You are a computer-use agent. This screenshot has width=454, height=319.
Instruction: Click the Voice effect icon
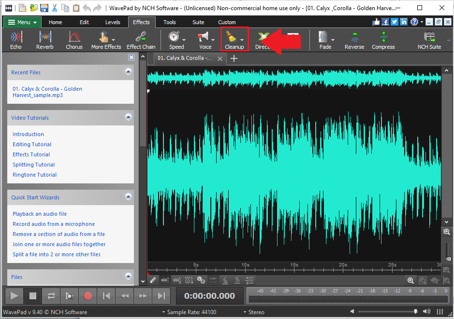(203, 37)
